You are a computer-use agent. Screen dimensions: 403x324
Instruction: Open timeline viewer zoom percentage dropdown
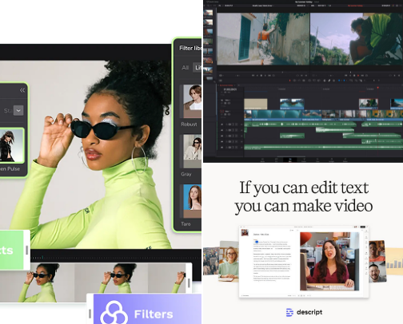click(313, 6)
